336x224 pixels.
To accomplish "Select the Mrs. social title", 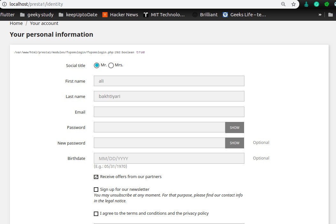I will (x=111, y=65).
